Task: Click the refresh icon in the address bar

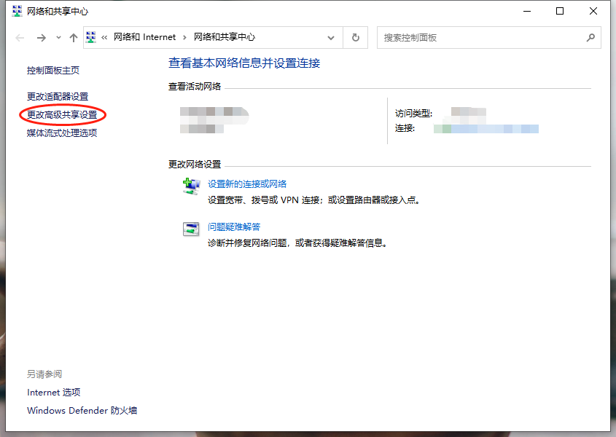Action: click(x=354, y=37)
